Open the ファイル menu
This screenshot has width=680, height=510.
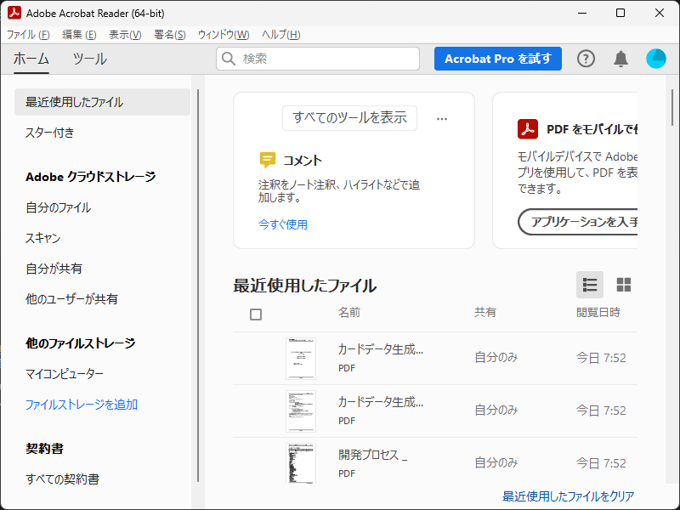28,35
